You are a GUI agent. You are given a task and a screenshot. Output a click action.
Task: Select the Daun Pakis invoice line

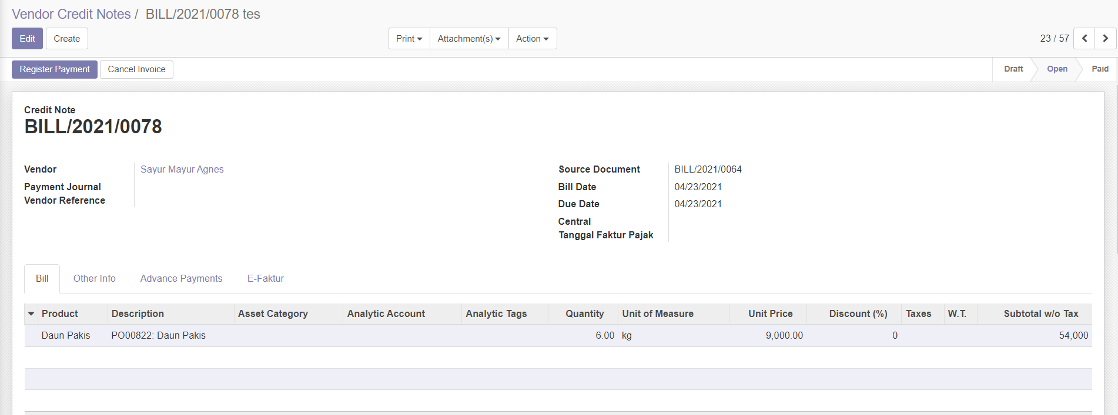pos(66,336)
